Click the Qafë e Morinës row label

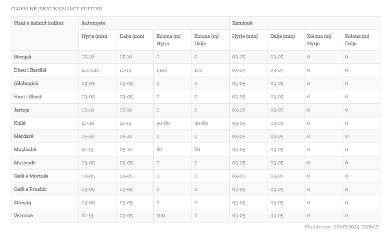[31, 176]
